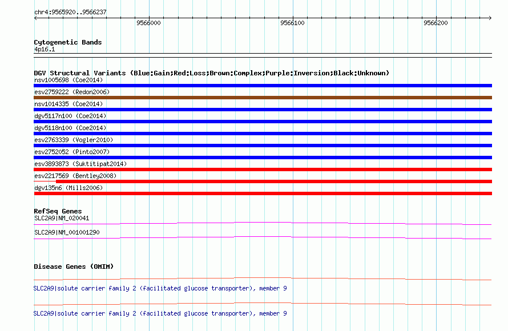
Task: Click the dgv135n6 (Mills2006) label
Action: [68, 188]
